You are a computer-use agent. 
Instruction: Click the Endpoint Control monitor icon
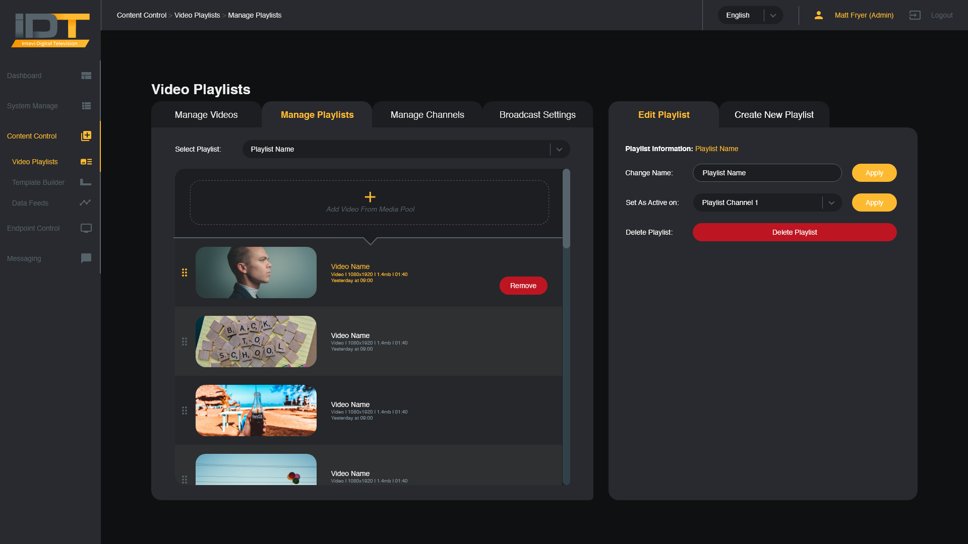coord(86,228)
